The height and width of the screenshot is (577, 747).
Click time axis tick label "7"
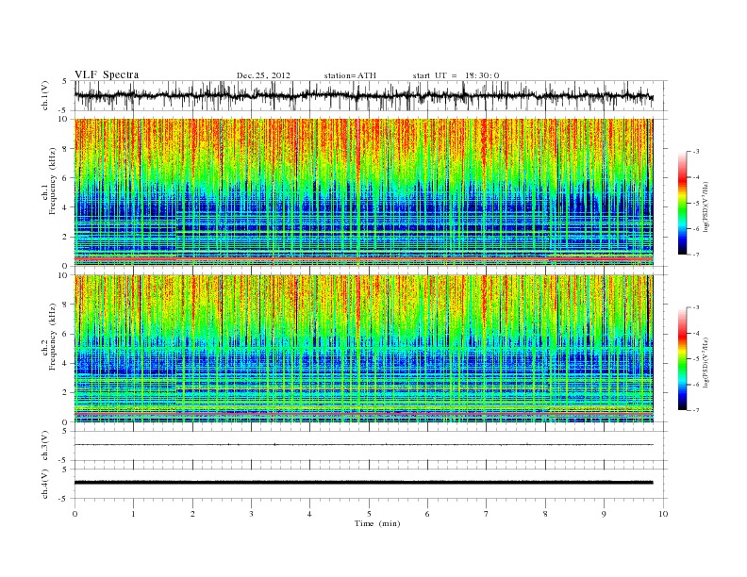[487, 514]
